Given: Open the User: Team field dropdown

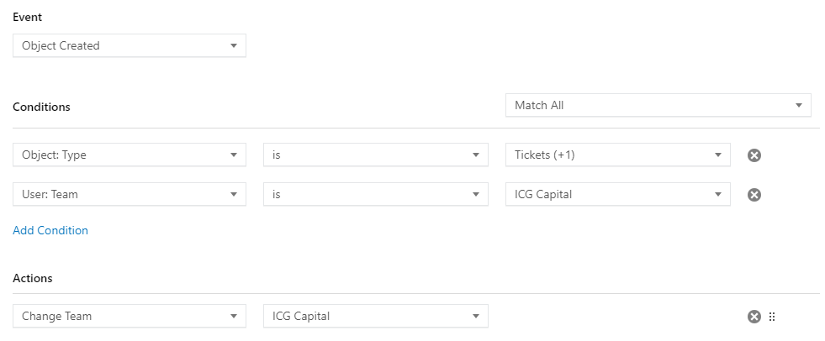Looking at the screenshot, I should pos(130,194).
